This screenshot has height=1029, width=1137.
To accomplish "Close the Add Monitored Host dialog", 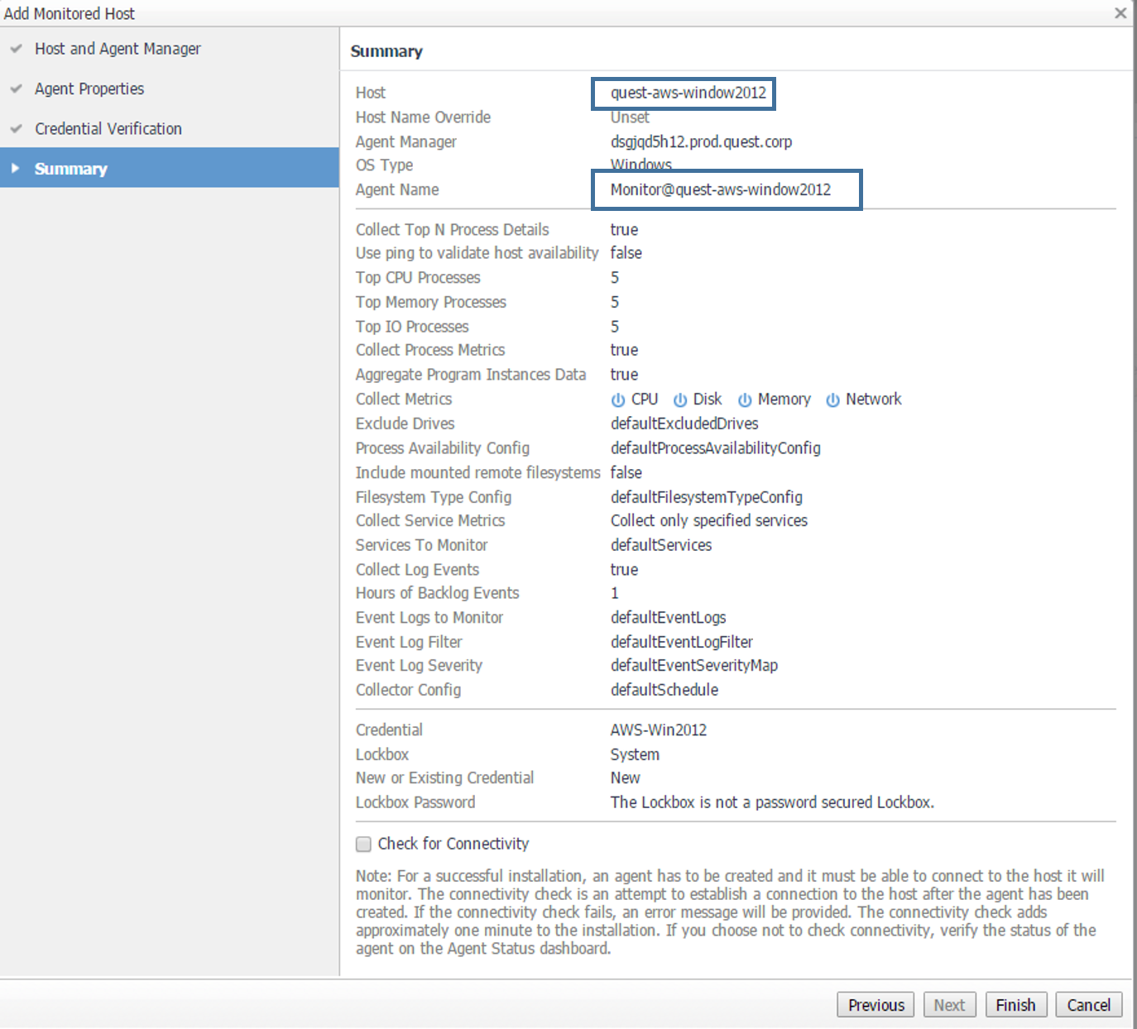I will coord(1120,13).
